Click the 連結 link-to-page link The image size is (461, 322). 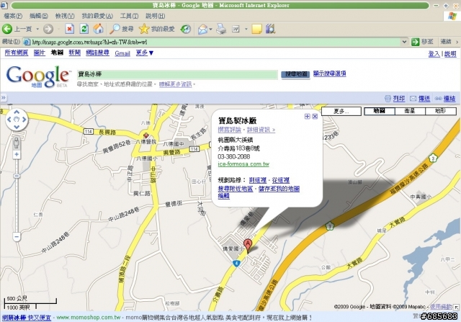point(449,99)
